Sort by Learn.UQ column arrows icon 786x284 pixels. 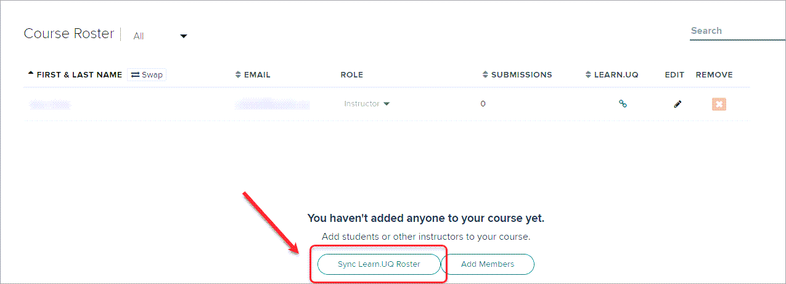pyautogui.click(x=588, y=75)
